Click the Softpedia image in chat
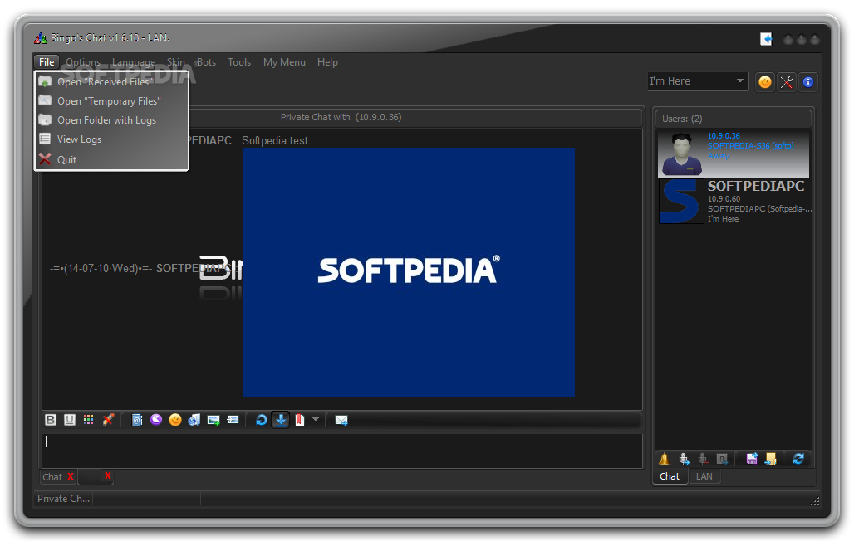854x541 pixels. pos(409,272)
